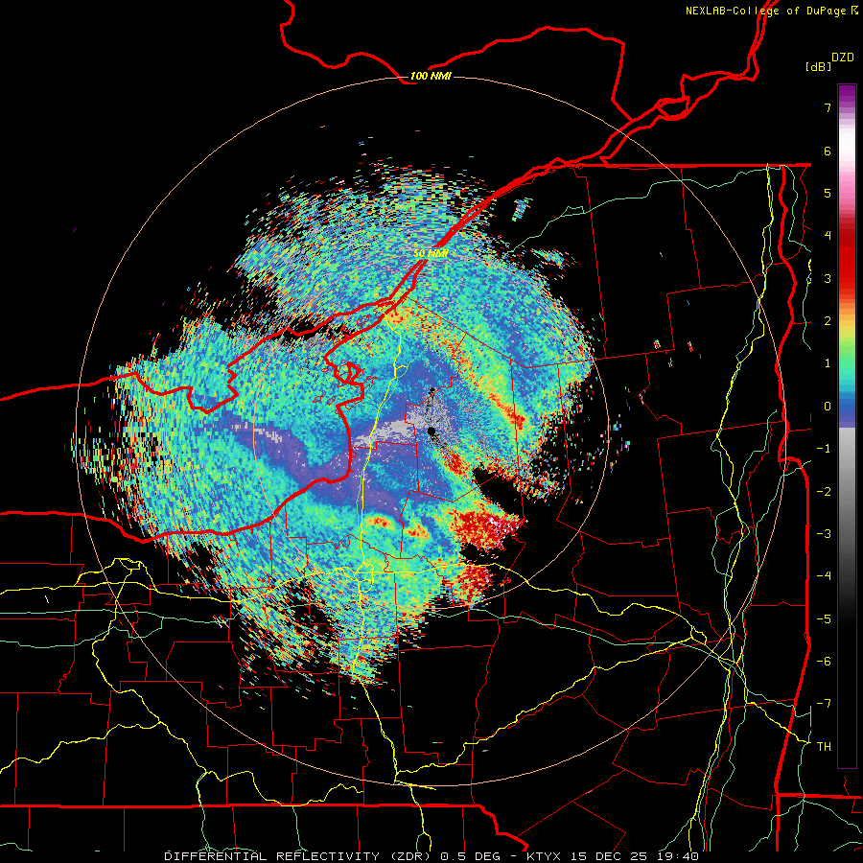Screen dimensions: 863x863
Task: Select legend value 6
Action: pos(828,151)
